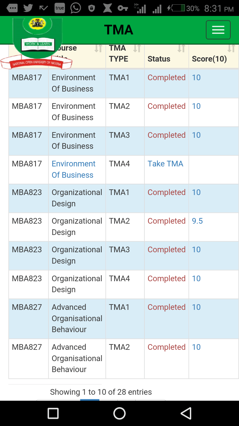Click the NOUN university crest logo
The height and width of the screenshot is (426, 239).
click(38, 40)
